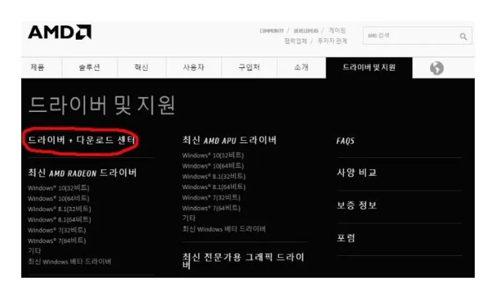Open the 포럼 link
The height and width of the screenshot is (299, 496).
point(346,238)
